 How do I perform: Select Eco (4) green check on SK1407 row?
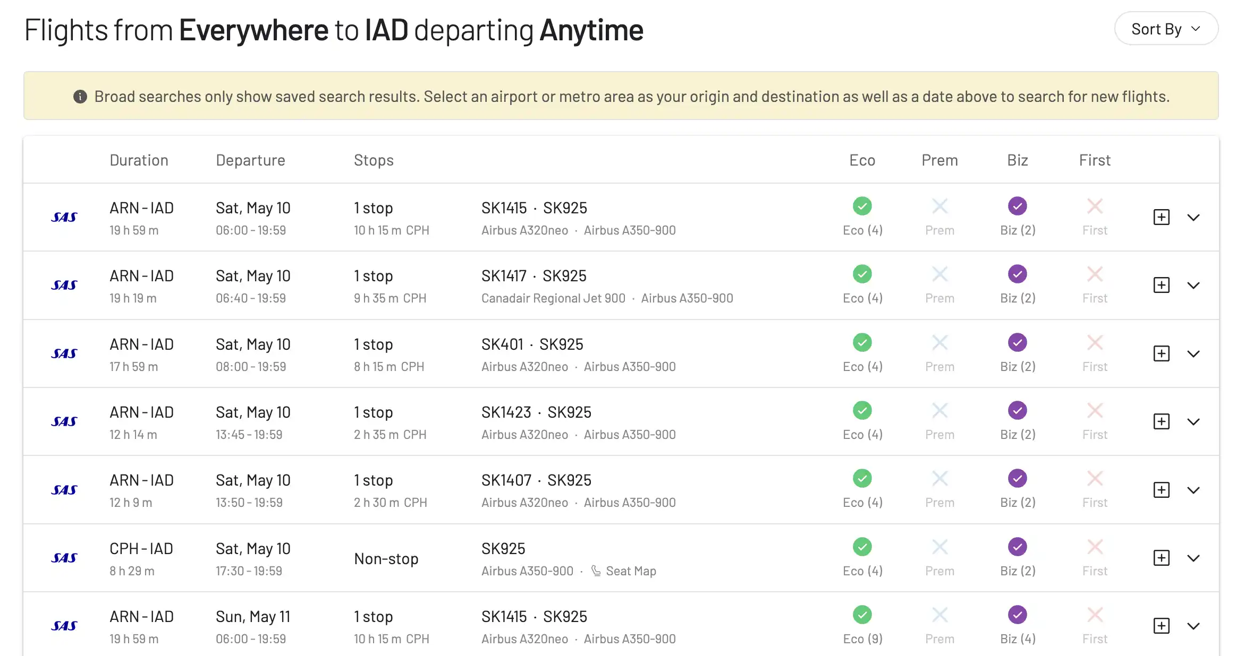[862, 478]
